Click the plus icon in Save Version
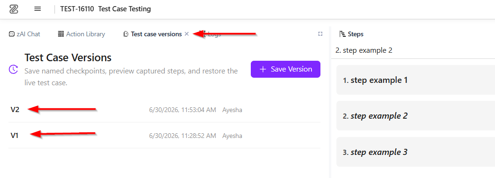The height and width of the screenshot is (178, 495). [x=263, y=69]
